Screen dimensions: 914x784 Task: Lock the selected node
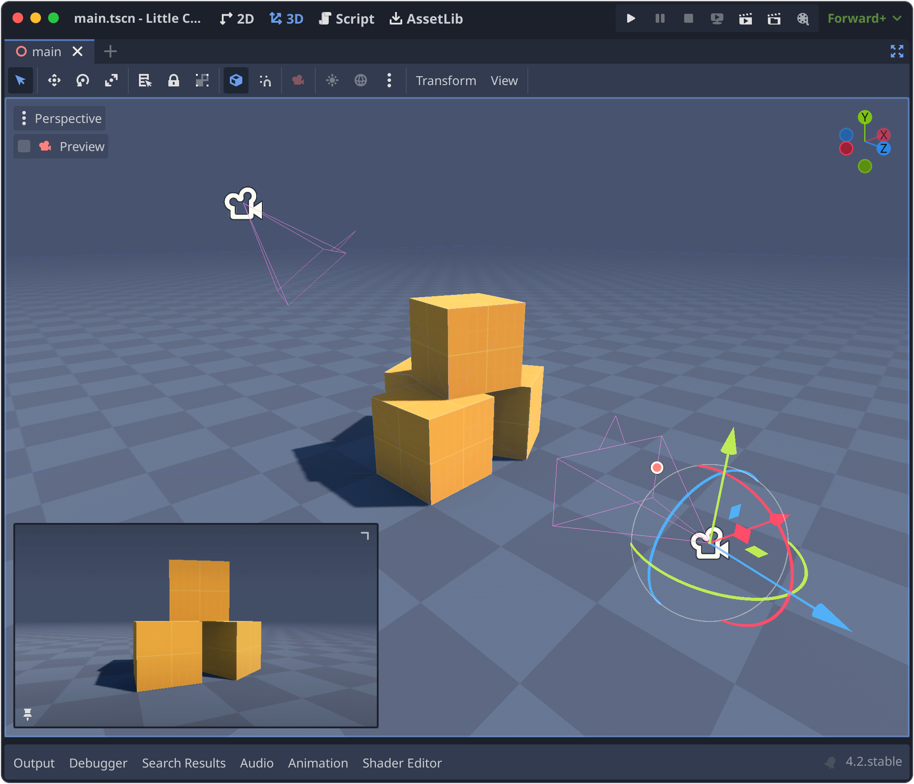(174, 81)
